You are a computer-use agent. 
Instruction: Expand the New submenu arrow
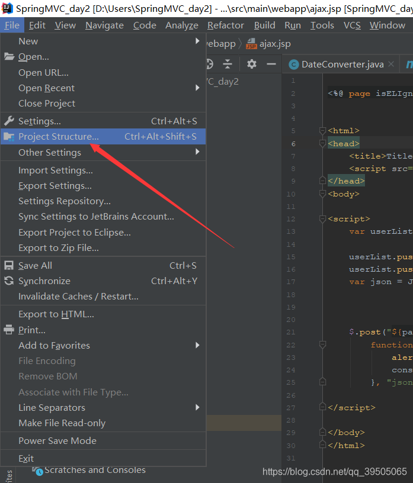pyautogui.click(x=197, y=41)
